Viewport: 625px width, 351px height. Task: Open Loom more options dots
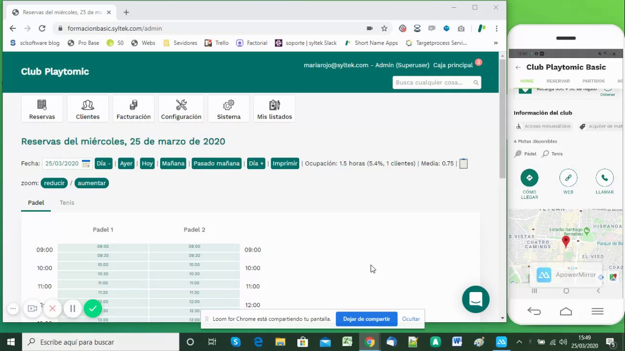click(13, 309)
